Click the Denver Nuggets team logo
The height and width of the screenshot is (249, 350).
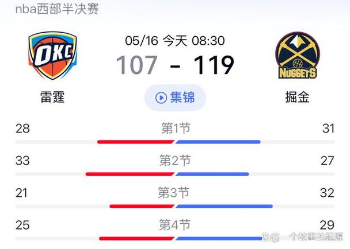coord(298,55)
